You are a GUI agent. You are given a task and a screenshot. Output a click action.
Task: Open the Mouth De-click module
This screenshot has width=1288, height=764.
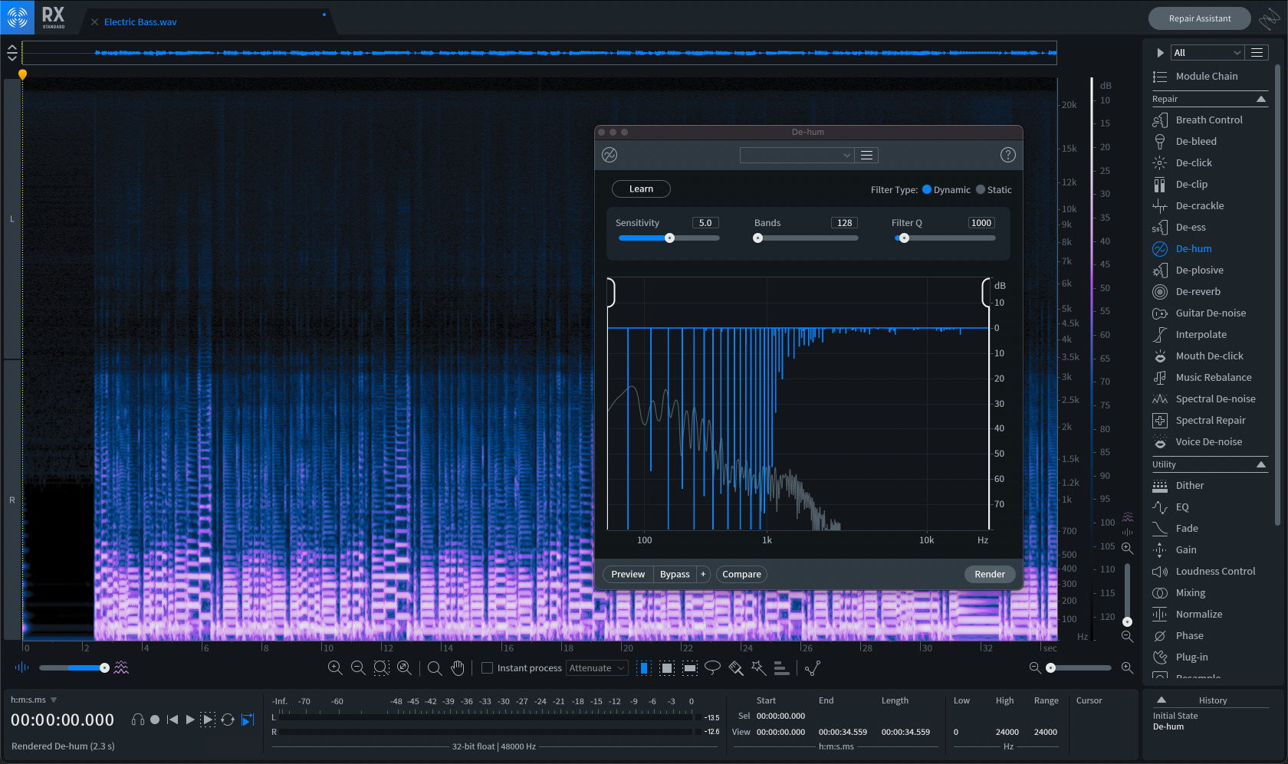tap(1208, 356)
